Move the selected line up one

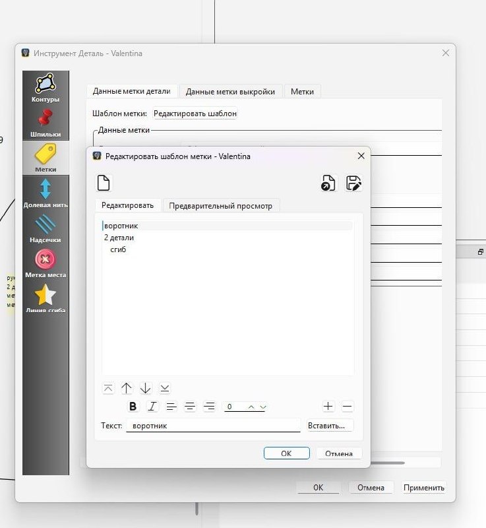coord(127,388)
